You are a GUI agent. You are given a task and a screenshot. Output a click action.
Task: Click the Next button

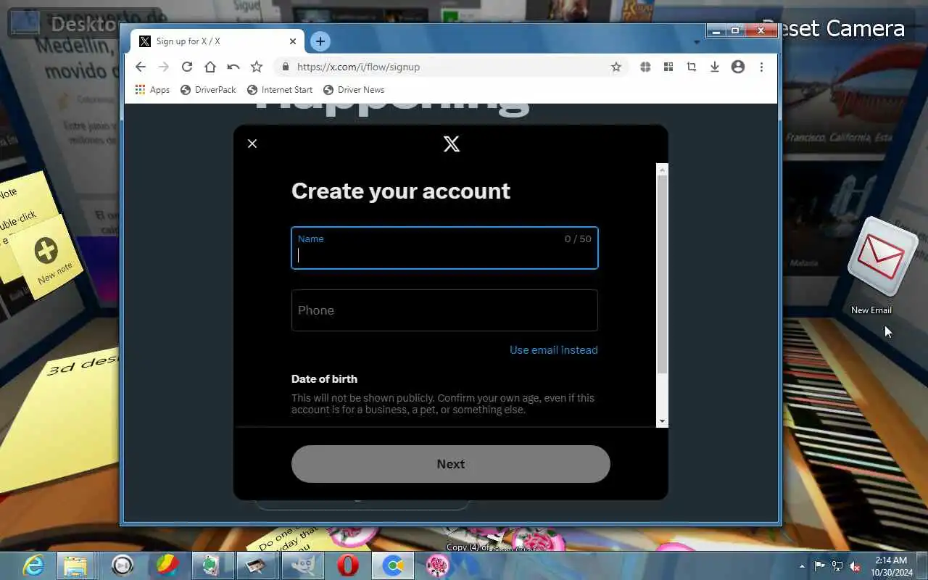(x=451, y=464)
